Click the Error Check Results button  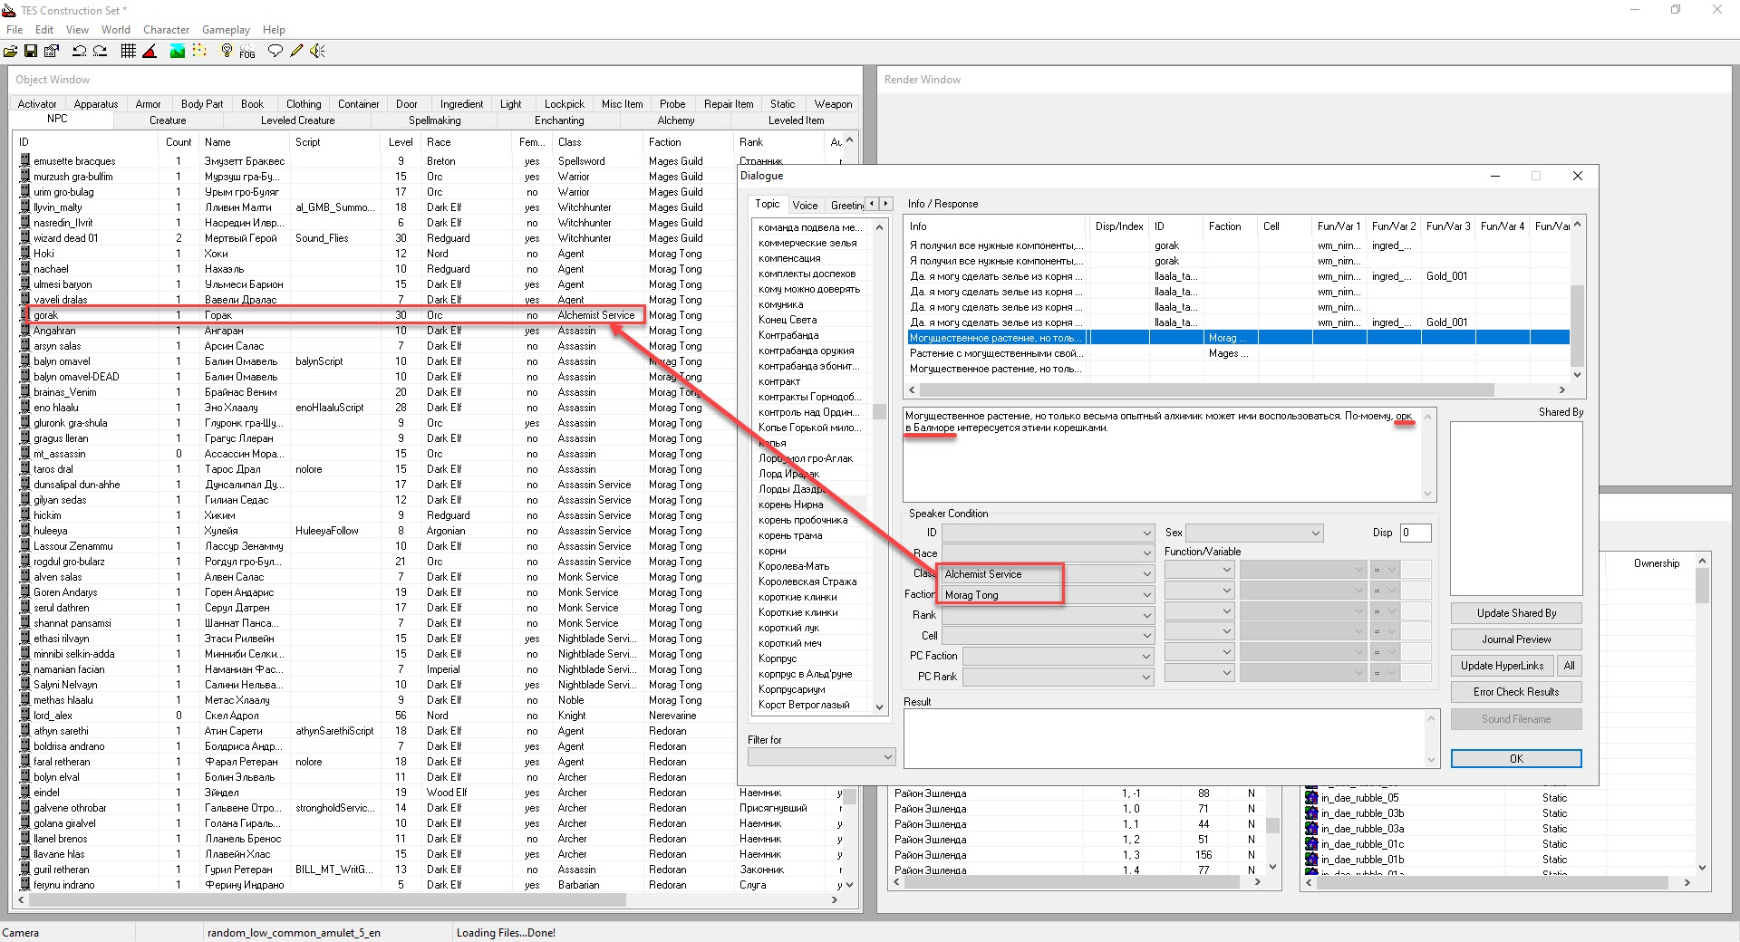point(1516,692)
